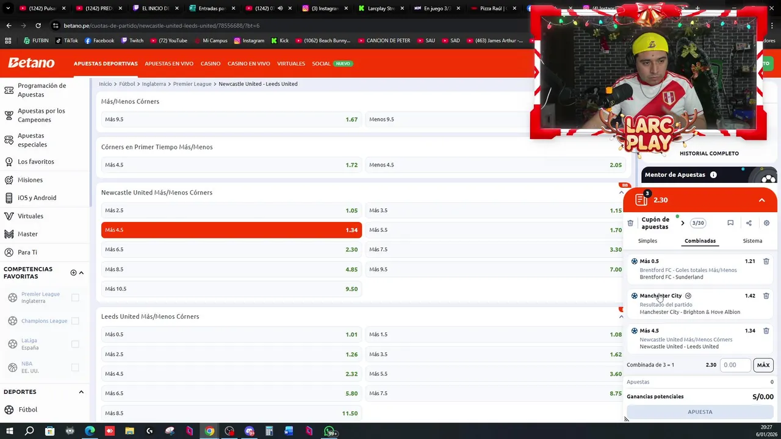Click the combined stake input field
Image resolution: width=781 pixels, height=439 pixels.
(735, 365)
